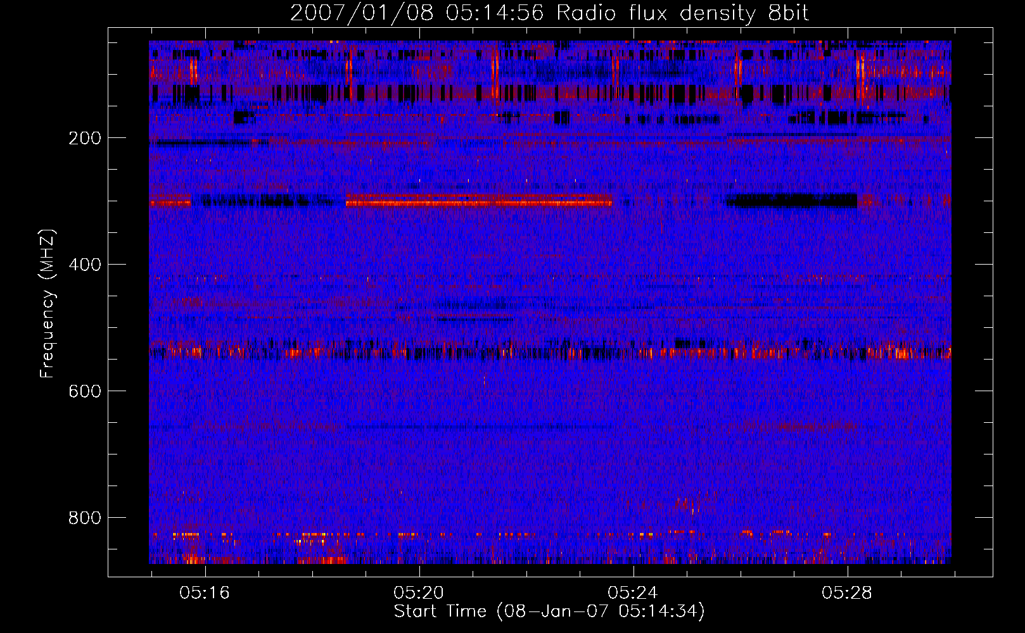Click the black dropout band near 300 MHz after 05:26
This screenshot has width=1025, height=633.
point(791,201)
